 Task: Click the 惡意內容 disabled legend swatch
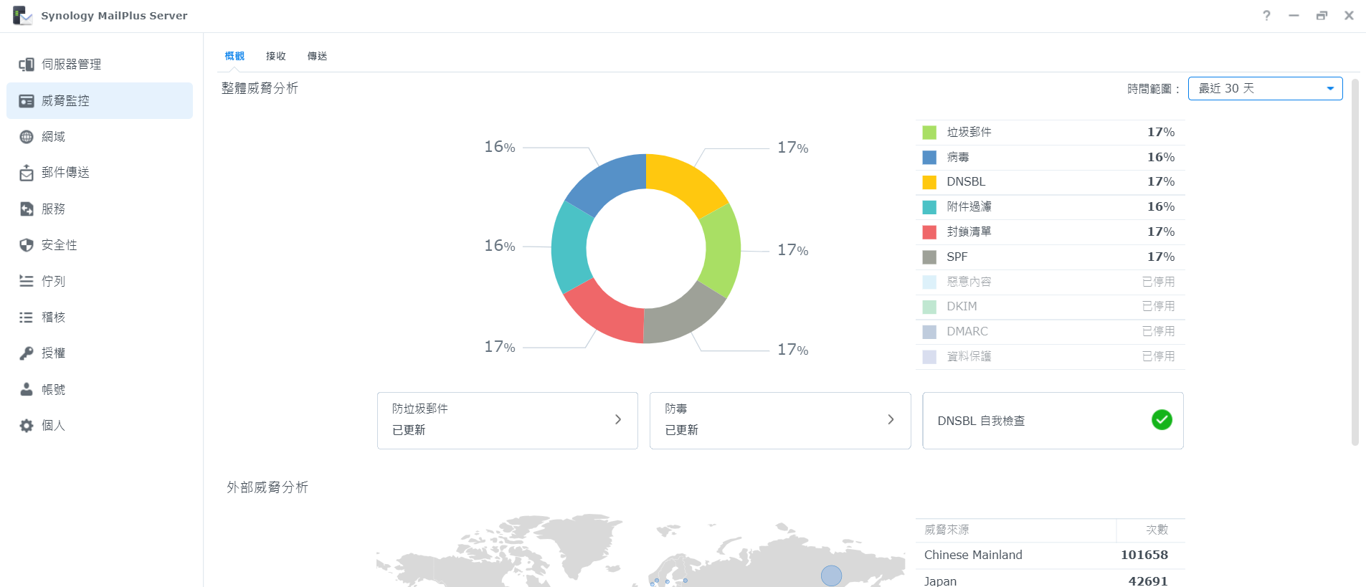pyautogui.click(x=929, y=282)
